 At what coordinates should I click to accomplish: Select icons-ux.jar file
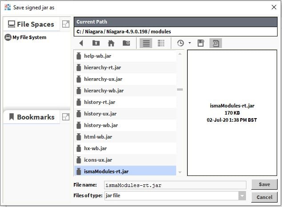(125, 160)
